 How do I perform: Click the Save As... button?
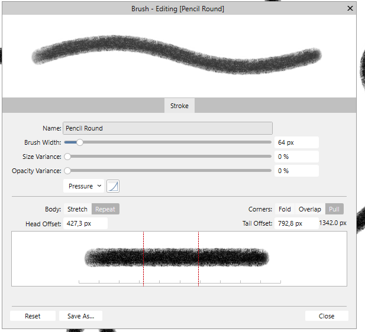(x=80, y=316)
